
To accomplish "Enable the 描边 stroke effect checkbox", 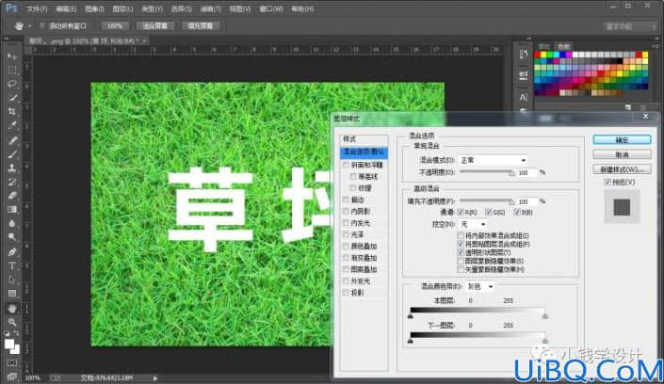I will (x=346, y=200).
